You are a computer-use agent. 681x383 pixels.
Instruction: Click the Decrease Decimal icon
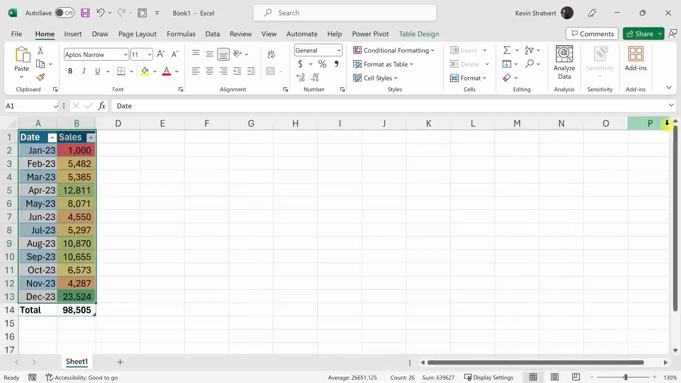(x=315, y=78)
